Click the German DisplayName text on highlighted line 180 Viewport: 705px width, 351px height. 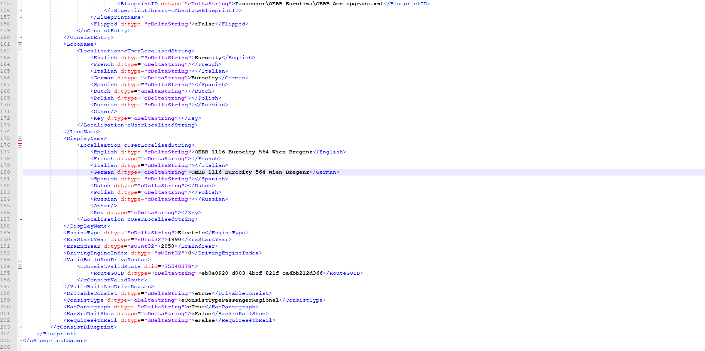tap(250, 172)
